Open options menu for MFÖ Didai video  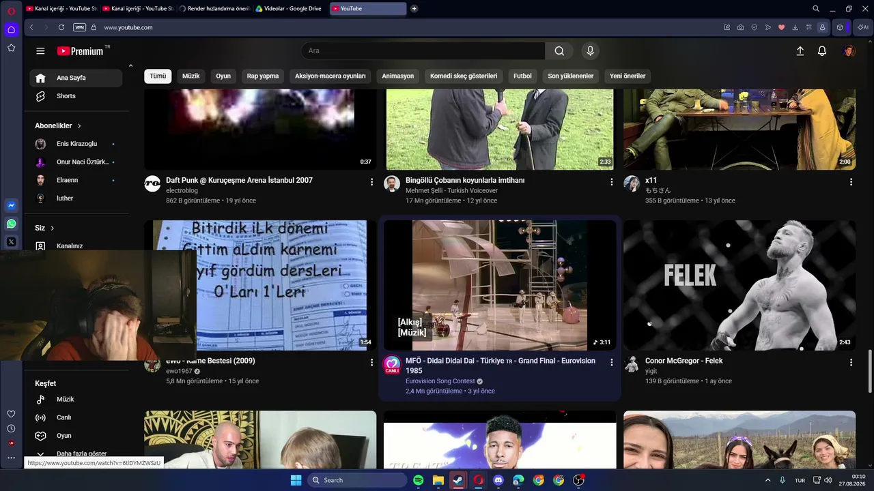click(611, 363)
